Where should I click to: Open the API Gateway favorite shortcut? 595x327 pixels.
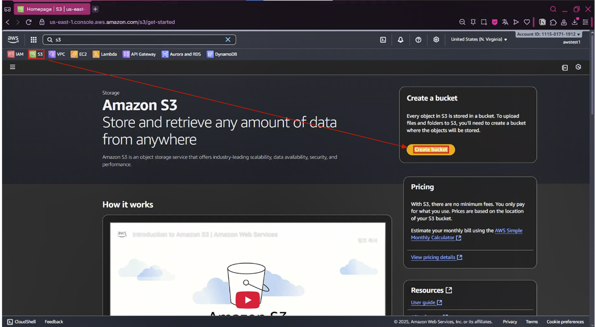(139, 54)
